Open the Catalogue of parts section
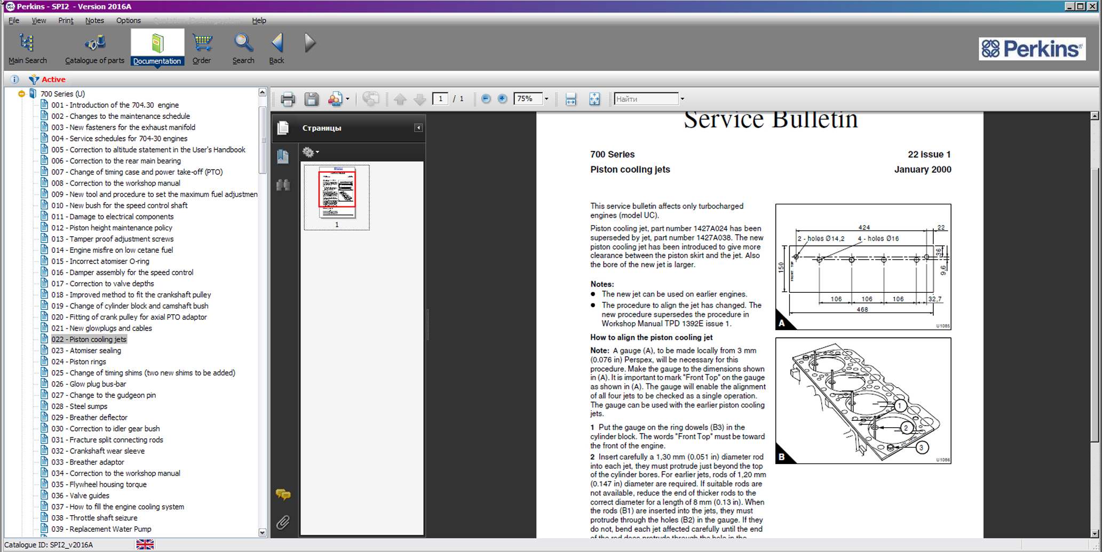Viewport: 1103px width, 552px height. tap(94, 49)
